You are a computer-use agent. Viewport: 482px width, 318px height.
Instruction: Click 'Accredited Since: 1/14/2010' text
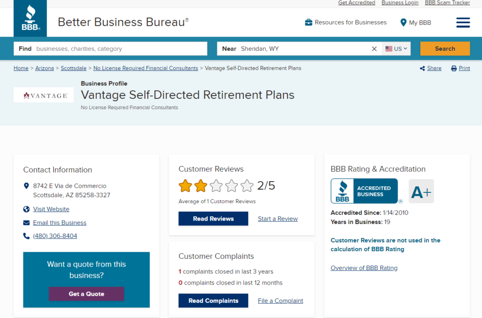point(370,213)
